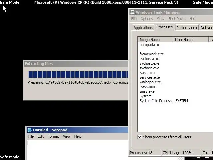Click SYSTEM user name cell

(x=181, y=101)
